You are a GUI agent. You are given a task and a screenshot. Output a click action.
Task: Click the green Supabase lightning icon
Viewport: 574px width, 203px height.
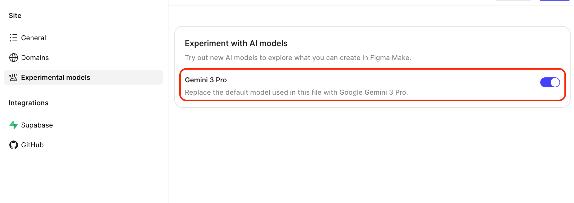(x=13, y=125)
